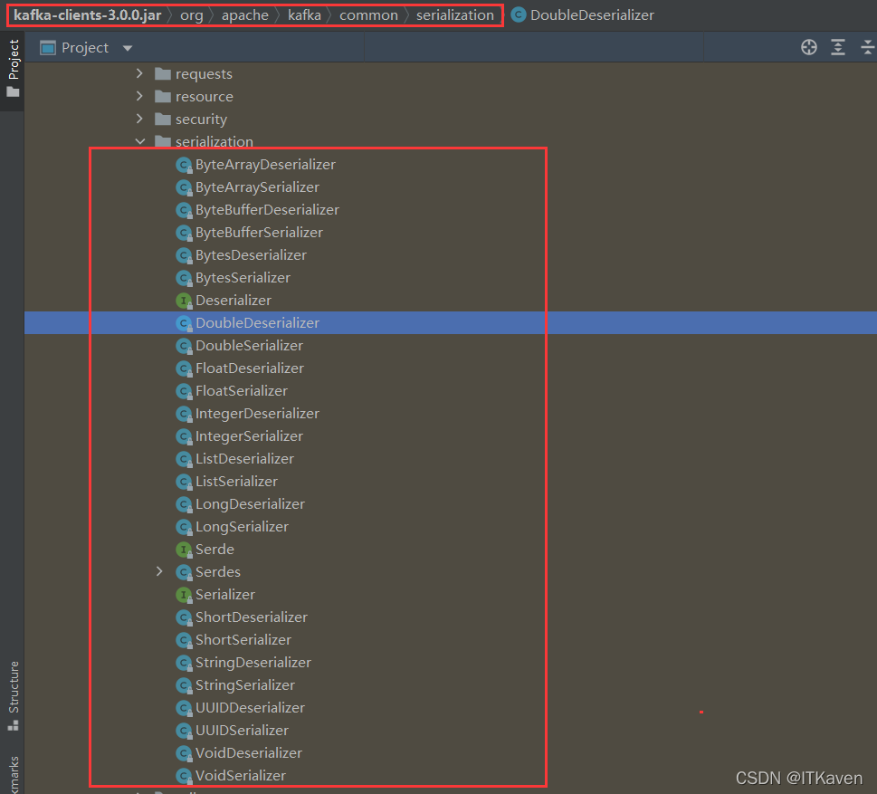Image resolution: width=877 pixels, height=794 pixels.
Task: Open the Project view dropdown
Action: 126,47
